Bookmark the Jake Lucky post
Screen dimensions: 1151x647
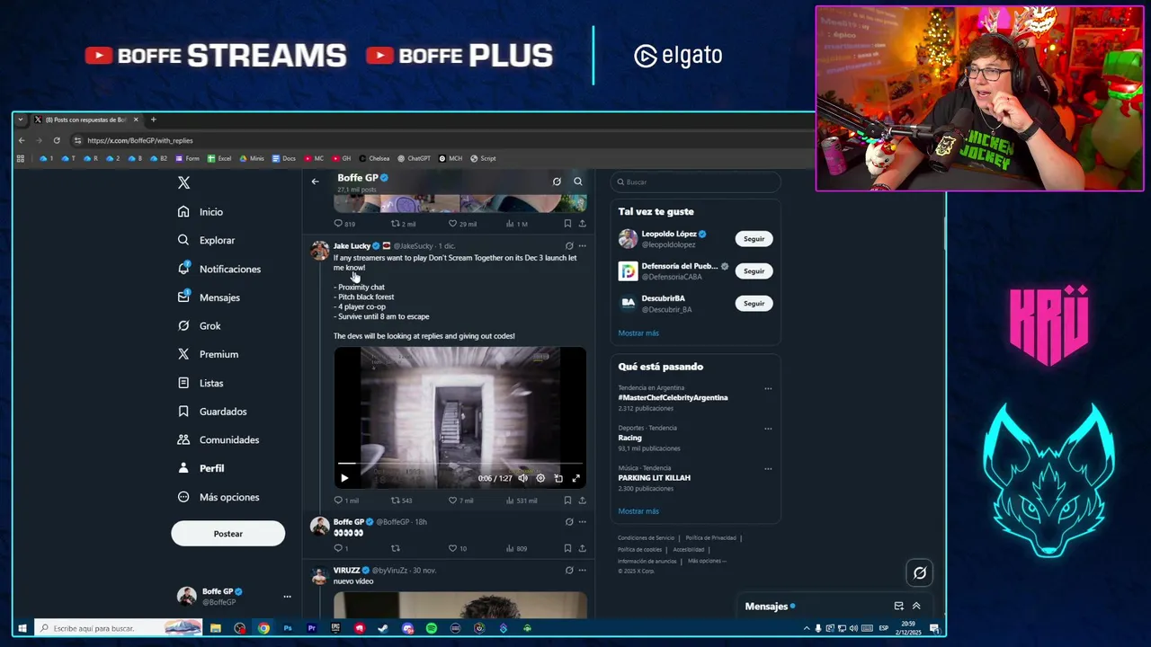pos(567,501)
